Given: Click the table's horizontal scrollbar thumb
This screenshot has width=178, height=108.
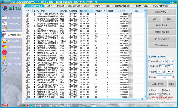Looking at the screenshot, I should (82, 99).
